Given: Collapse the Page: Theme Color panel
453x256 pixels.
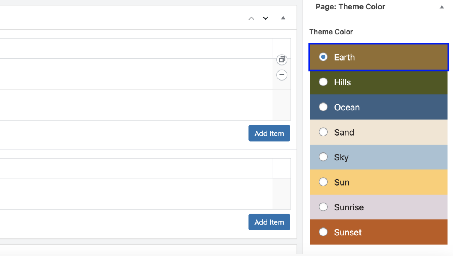Looking at the screenshot, I should (x=441, y=7).
